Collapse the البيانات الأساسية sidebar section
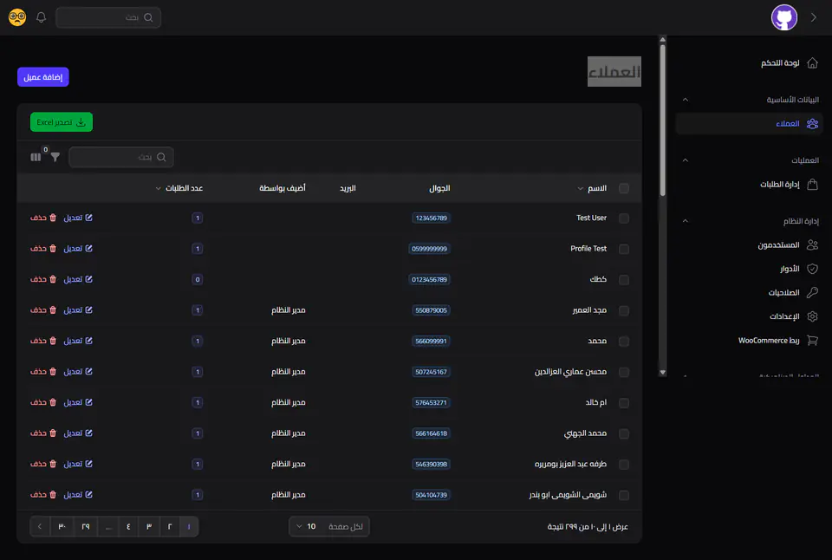Image resolution: width=832 pixels, height=560 pixels. [685, 100]
